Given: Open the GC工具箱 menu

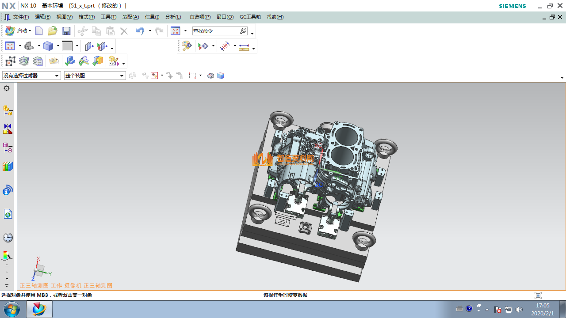Looking at the screenshot, I should [250, 17].
